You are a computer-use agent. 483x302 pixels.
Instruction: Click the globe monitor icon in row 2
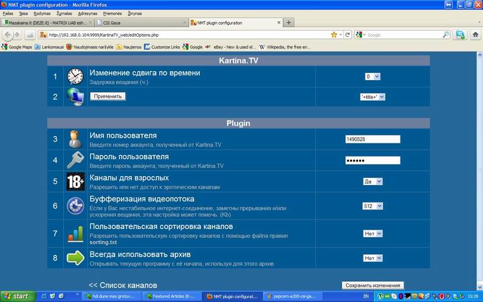tap(75, 97)
